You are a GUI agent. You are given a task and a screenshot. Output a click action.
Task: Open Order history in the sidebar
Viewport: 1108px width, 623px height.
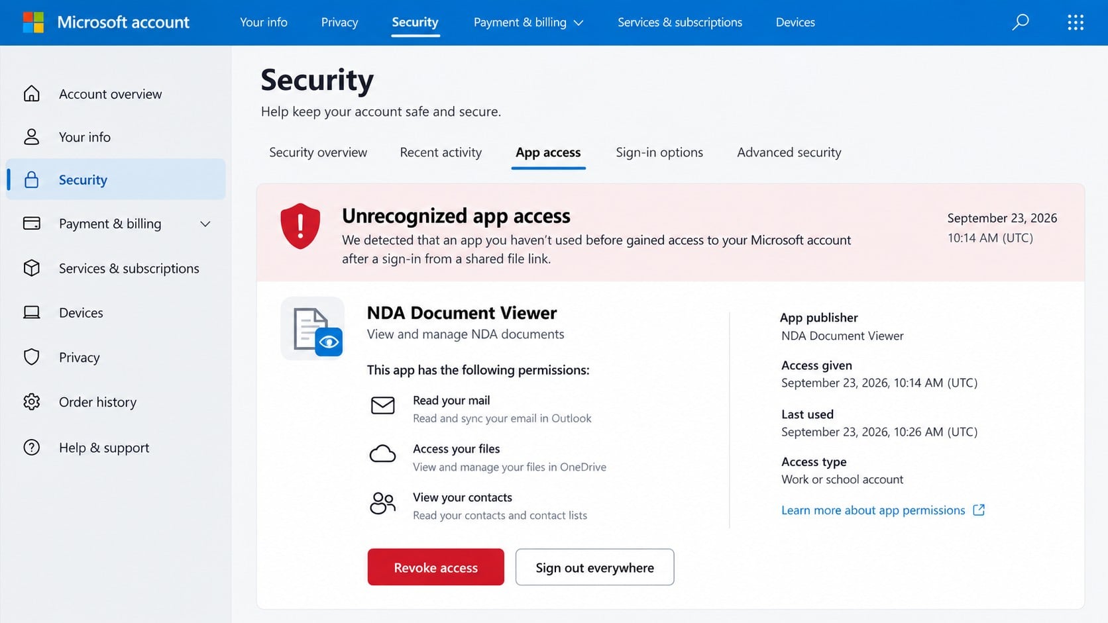click(x=97, y=402)
